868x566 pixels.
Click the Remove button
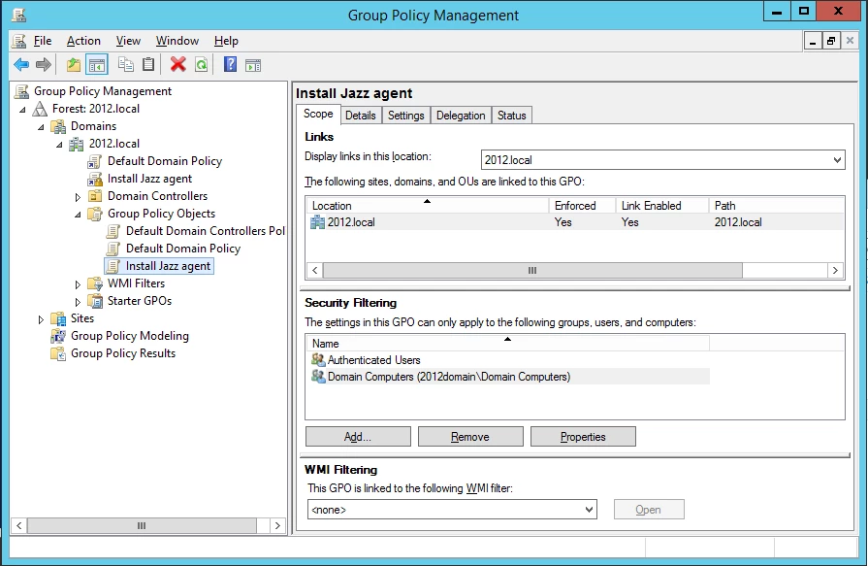point(470,437)
